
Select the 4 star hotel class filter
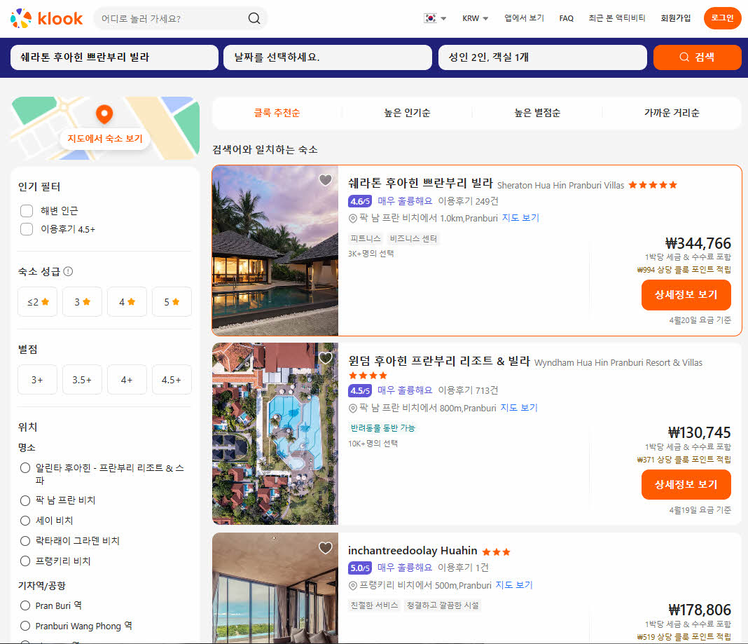[127, 302]
